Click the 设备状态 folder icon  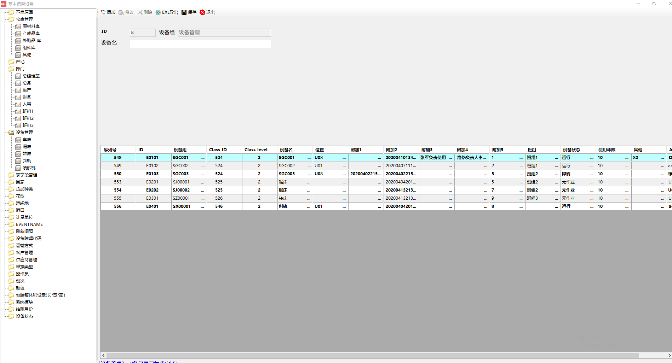[x=11, y=316]
